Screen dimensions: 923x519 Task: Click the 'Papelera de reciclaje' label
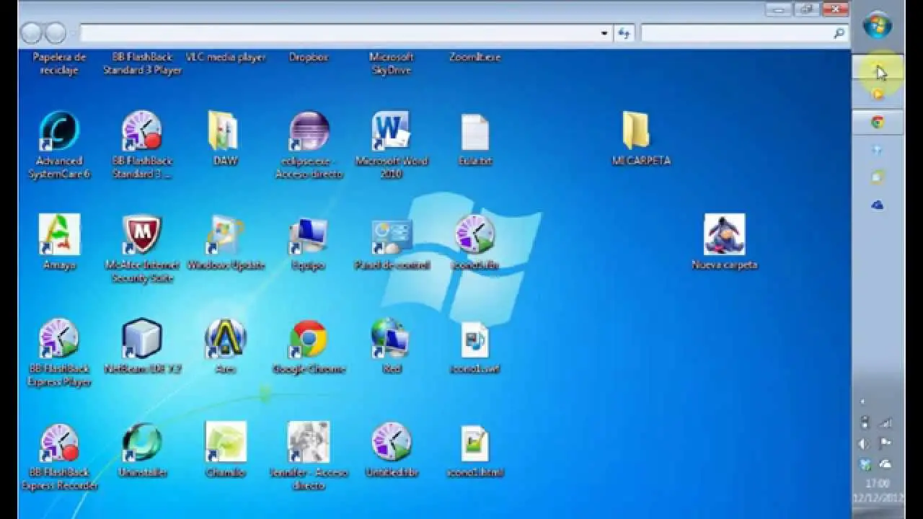(x=59, y=63)
